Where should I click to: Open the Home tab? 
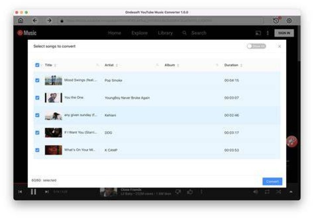[x=114, y=33]
